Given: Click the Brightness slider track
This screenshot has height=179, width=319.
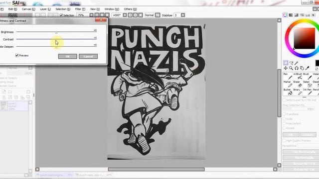Looking at the screenshot, I should [x=56, y=32].
